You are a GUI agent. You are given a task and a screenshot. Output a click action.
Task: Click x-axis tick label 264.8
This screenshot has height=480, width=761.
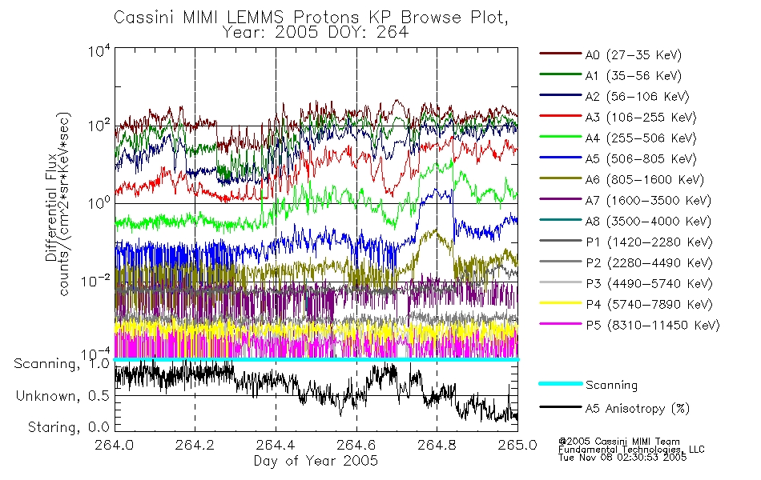[x=437, y=445]
